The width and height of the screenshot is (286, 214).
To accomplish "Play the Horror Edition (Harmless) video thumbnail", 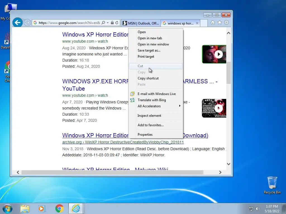I will pos(214,108).
